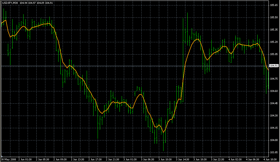Image resolution: width=280 pixels, height=162 pixels.
Task: Click the 103.85 price label
Action: click(x=274, y=152)
